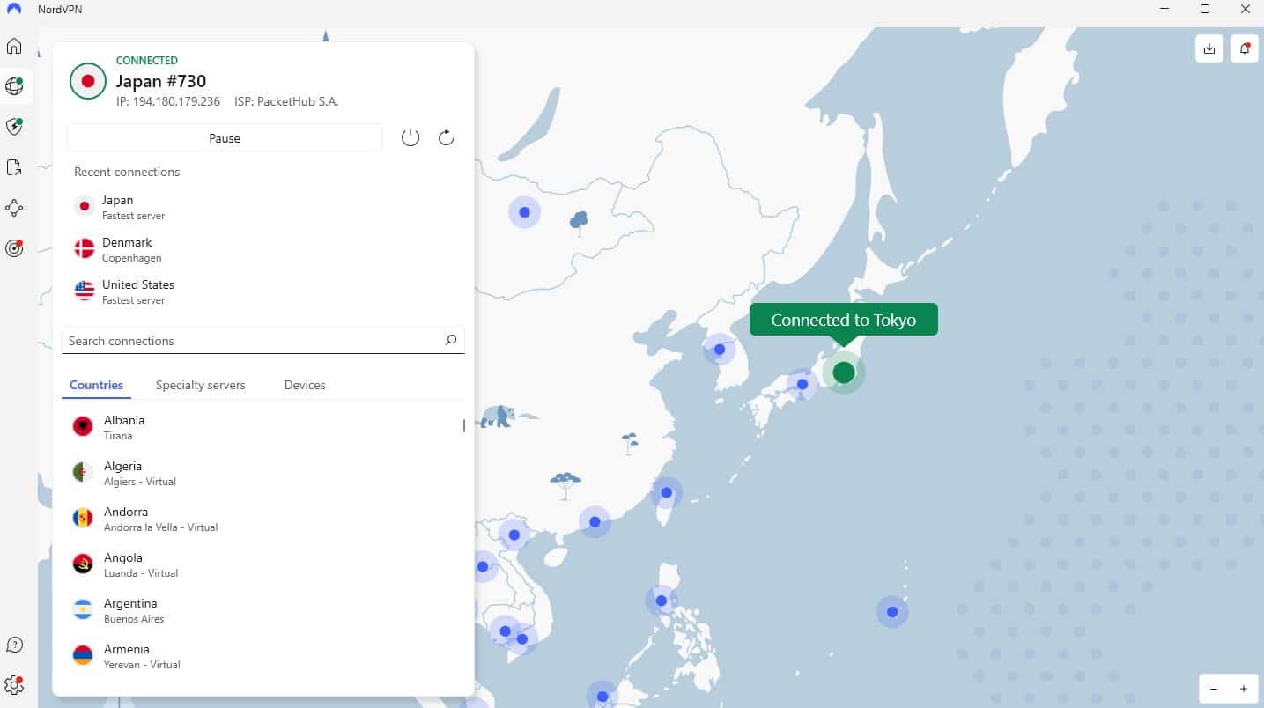Click the magnifier in the search bar
The image size is (1264, 708).
point(450,340)
